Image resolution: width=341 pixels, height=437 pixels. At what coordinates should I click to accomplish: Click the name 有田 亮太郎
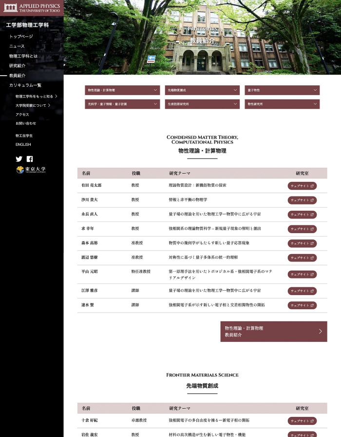click(91, 185)
